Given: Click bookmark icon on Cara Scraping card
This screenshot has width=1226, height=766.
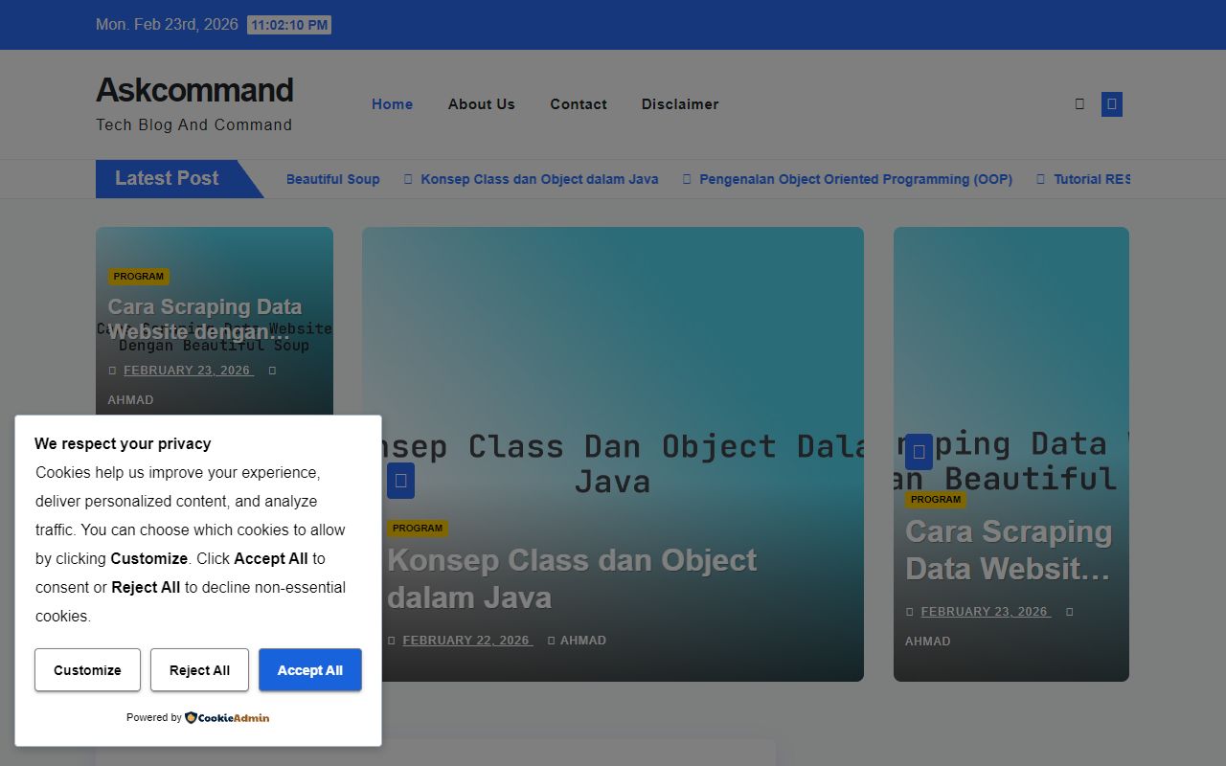Looking at the screenshot, I should coord(919,452).
